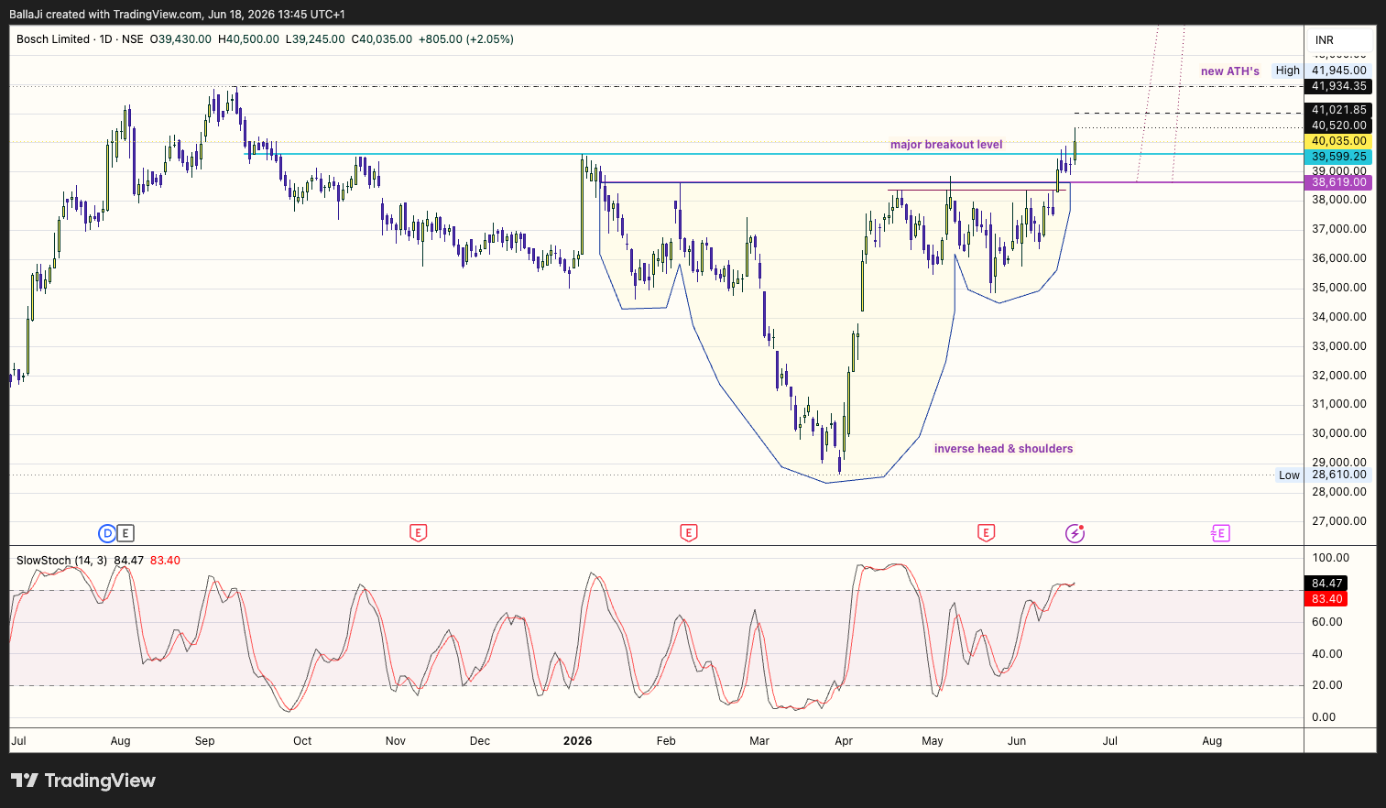
Task: Click the Low price tag label
Action: click(x=1289, y=475)
